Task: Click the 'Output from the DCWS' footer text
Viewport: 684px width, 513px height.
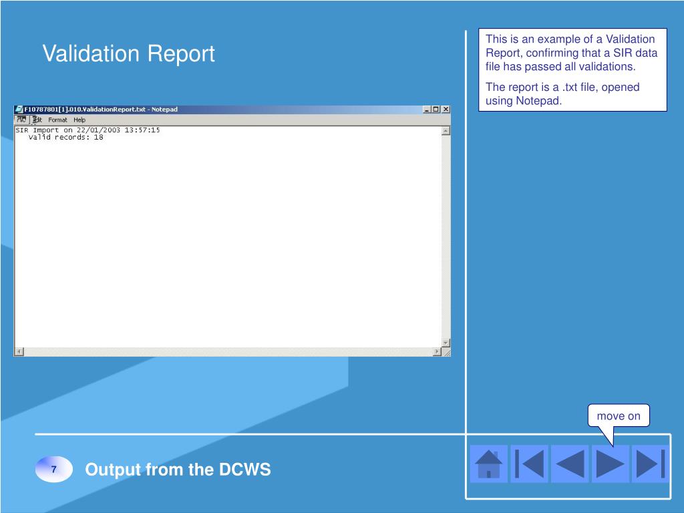Action: coord(178,470)
